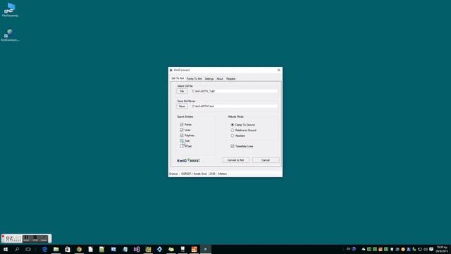Click the recorder widget draw button
Screen dimensions: 451x254
click(44, 238)
